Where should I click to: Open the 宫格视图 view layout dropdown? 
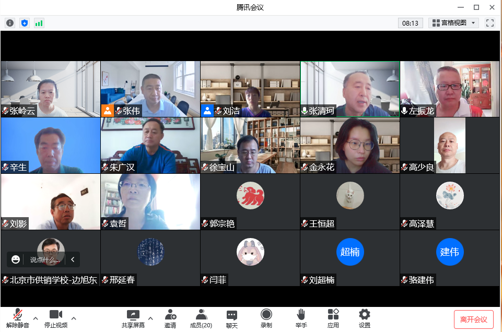pyautogui.click(x=453, y=22)
